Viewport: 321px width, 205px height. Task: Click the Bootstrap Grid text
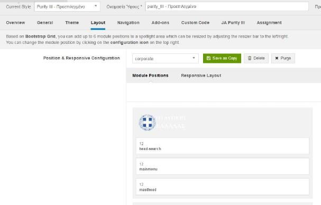pyautogui.click(x=40, y=36)
